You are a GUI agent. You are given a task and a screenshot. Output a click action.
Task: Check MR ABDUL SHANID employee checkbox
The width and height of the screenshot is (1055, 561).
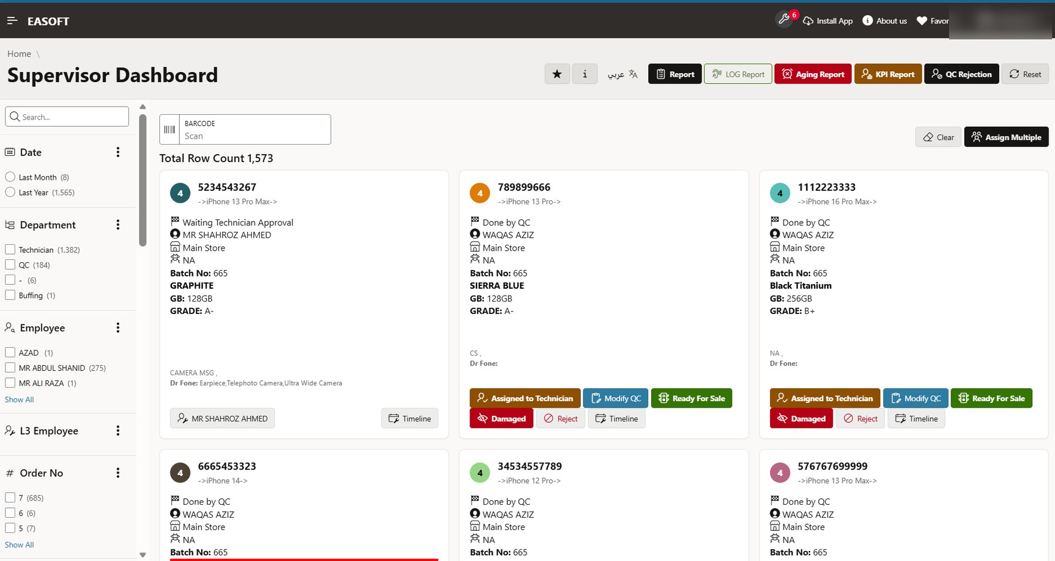[10, 368]
